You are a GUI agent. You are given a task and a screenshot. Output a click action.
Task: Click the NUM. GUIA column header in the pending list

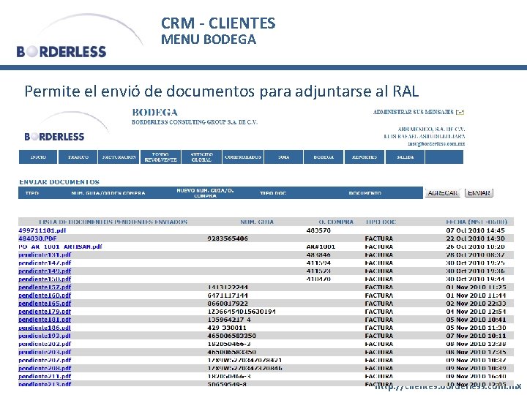tap(257, 222)
